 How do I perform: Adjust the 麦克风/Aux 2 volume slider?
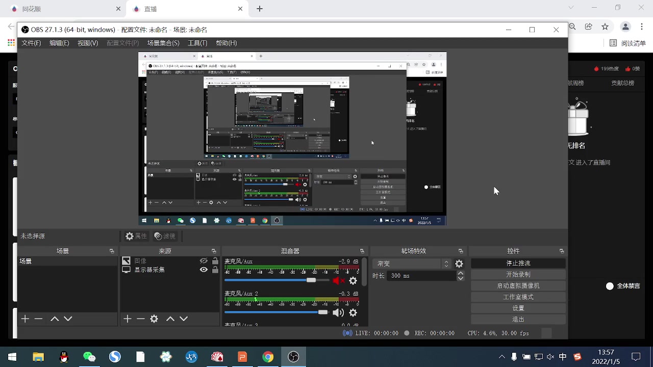[323, 312]
